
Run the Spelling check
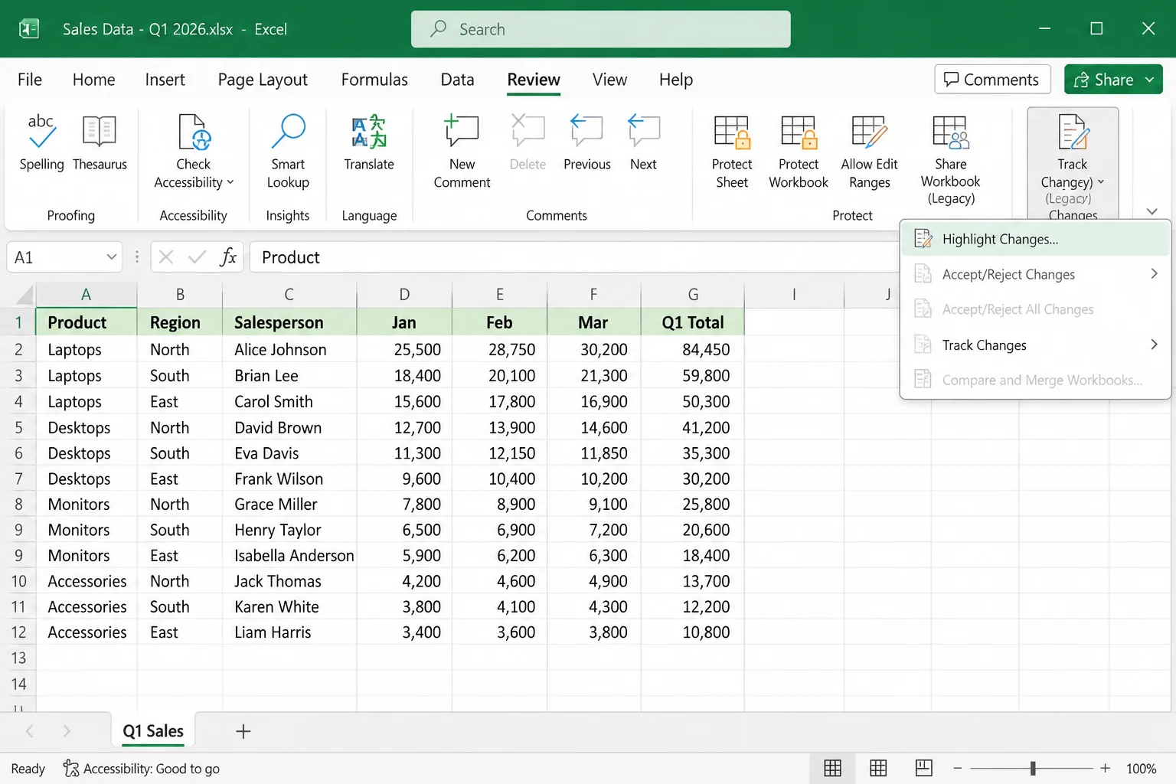pyautogui.click(x=41, y=142)
